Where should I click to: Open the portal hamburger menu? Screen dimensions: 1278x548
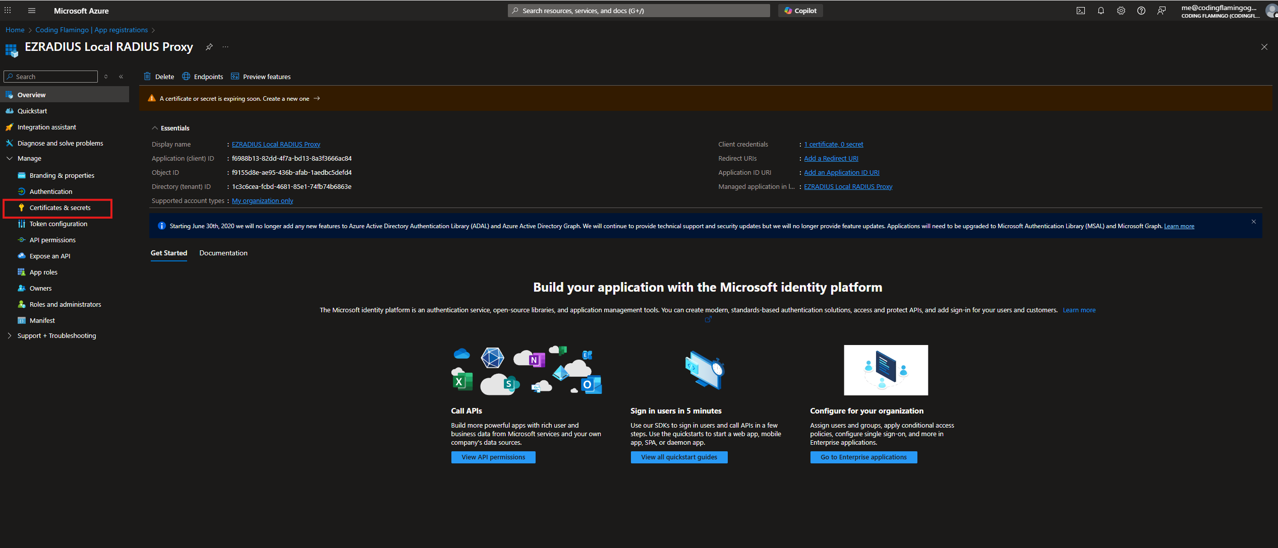click(32, 11)
